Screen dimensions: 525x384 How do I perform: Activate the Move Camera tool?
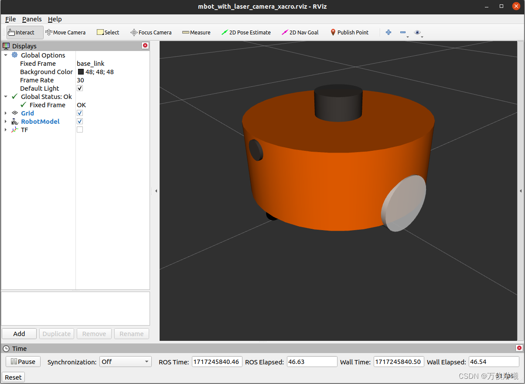pyautogui.click(x=65, y=33)
